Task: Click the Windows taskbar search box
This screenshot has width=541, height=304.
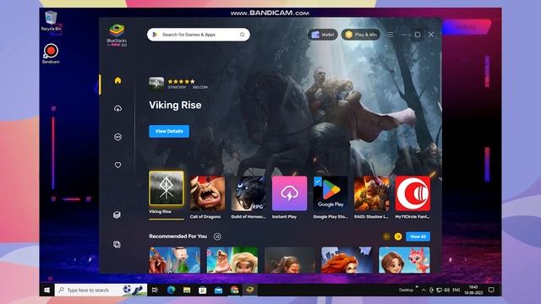Action: [x=101, y=290]
